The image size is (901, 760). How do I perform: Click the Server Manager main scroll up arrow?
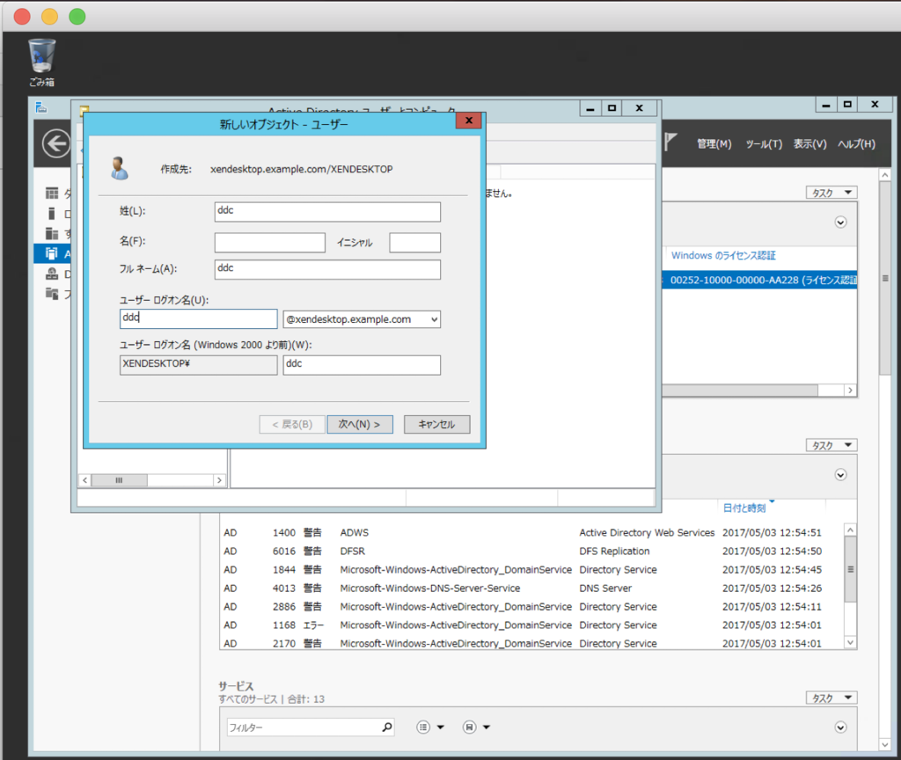pos(885,174)
